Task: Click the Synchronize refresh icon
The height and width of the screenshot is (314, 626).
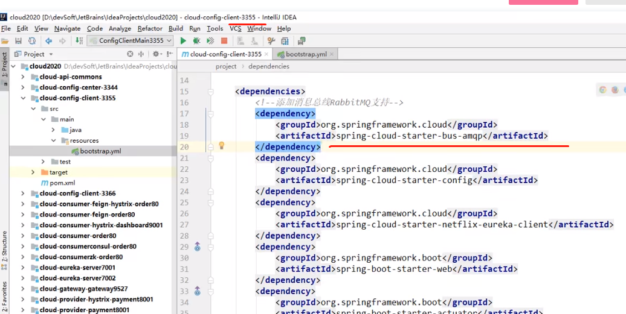Action: click(32, 40)
